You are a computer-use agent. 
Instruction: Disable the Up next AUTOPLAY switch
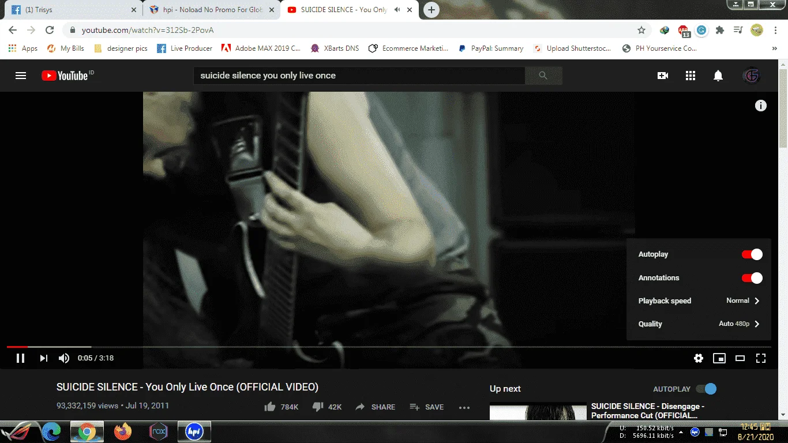pyautogui.click(x=706, y=389)
